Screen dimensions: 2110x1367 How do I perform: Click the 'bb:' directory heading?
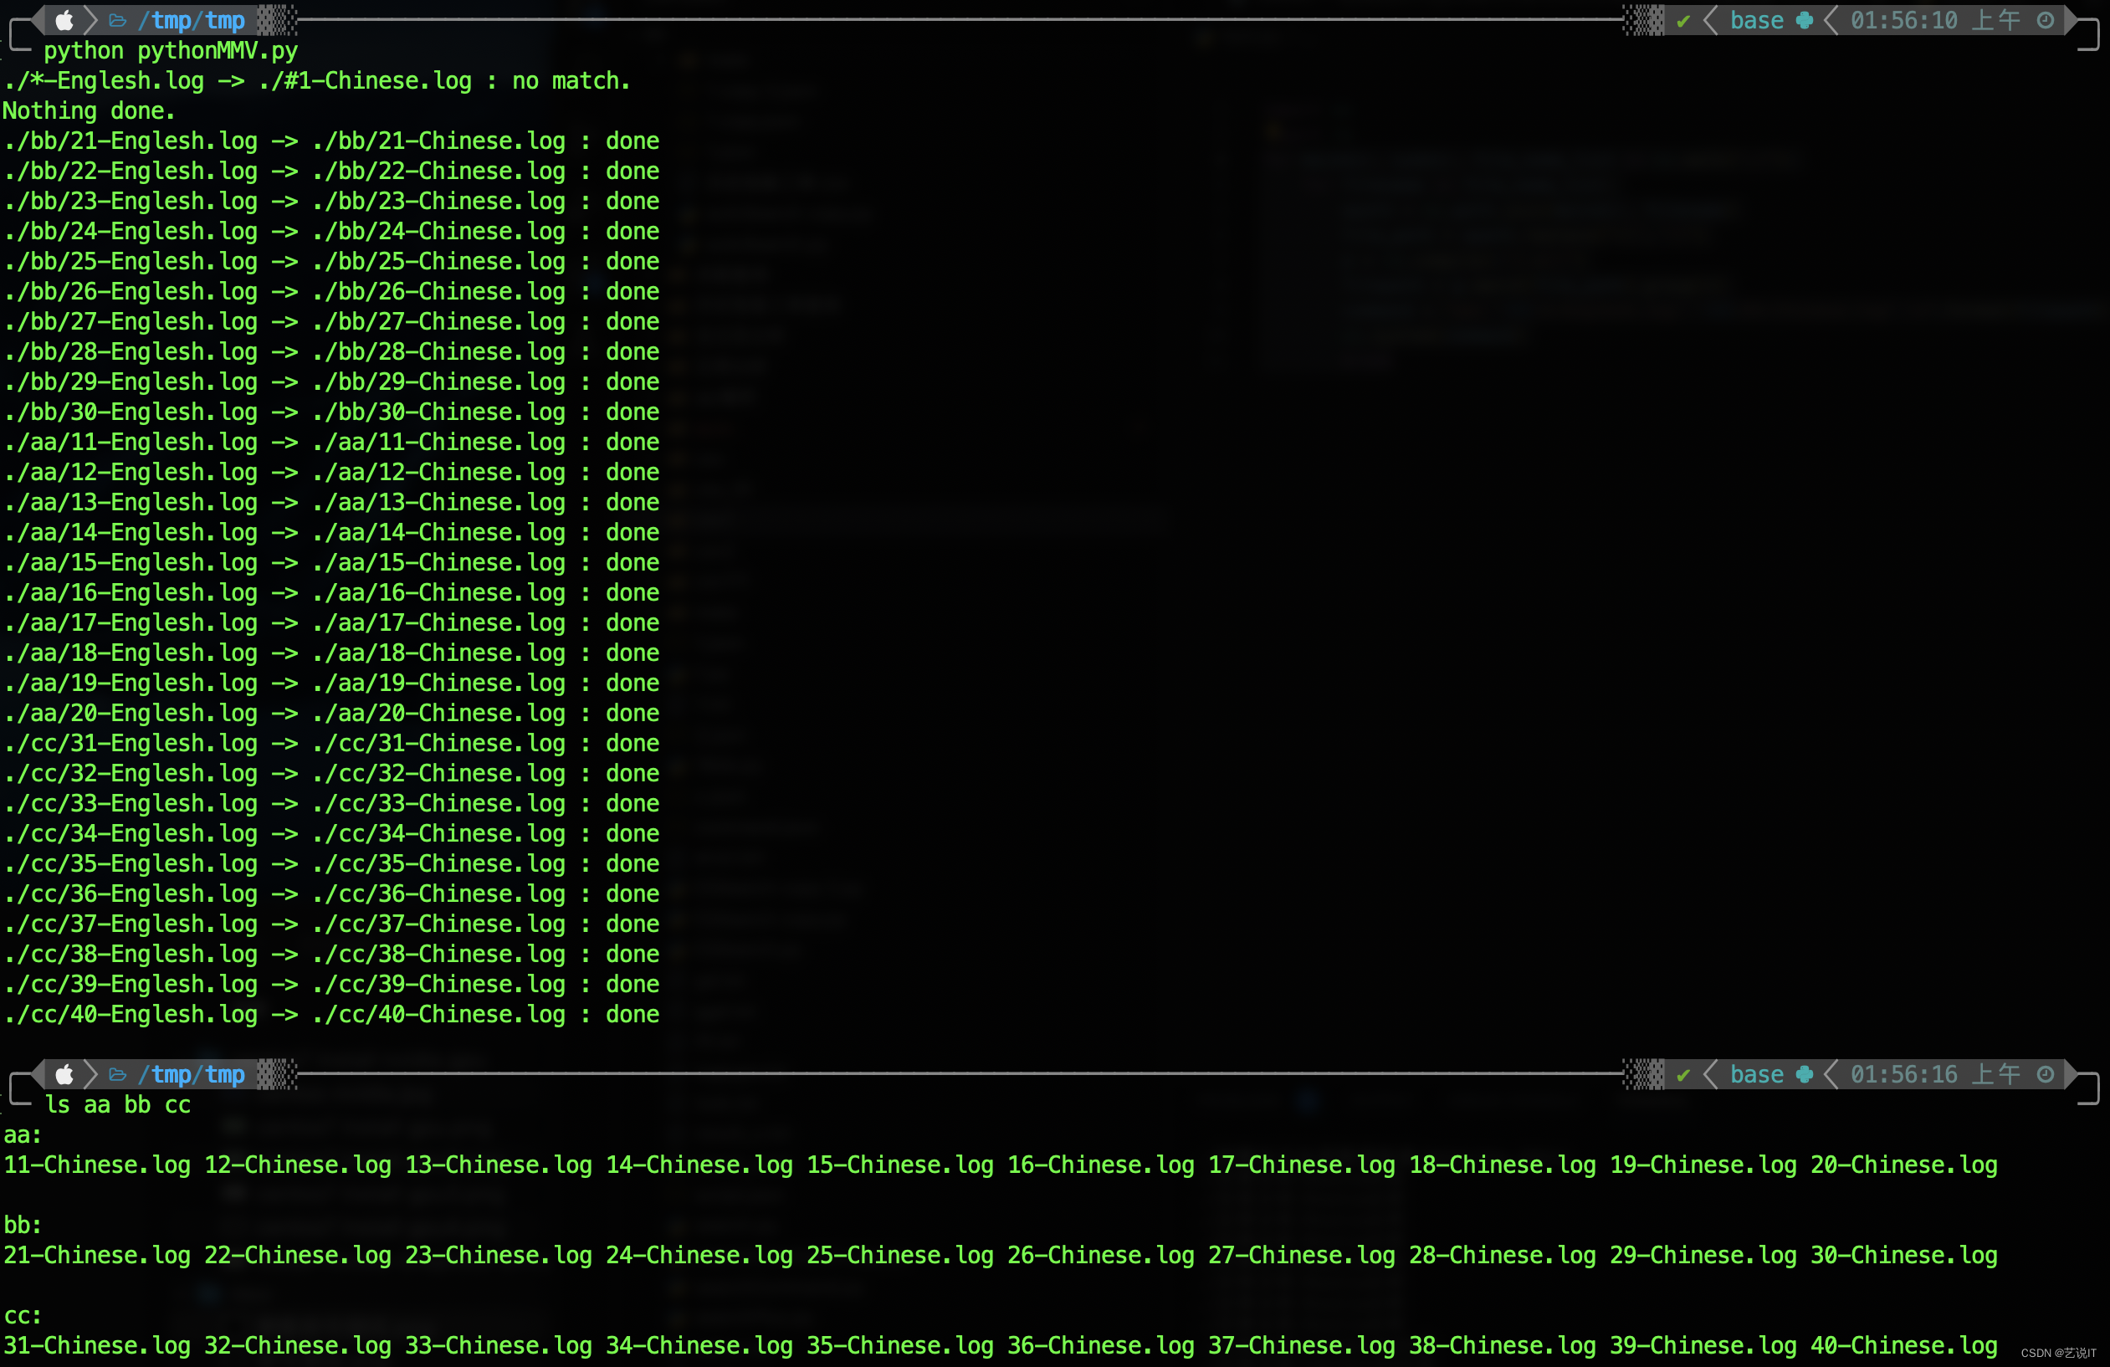[x=22, y=1225]
